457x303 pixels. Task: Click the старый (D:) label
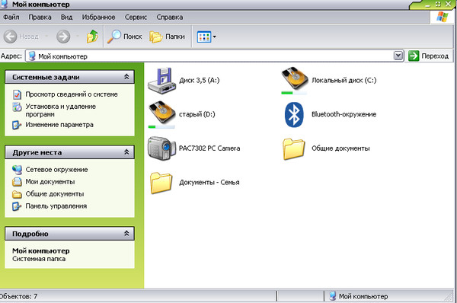(197, 114)
